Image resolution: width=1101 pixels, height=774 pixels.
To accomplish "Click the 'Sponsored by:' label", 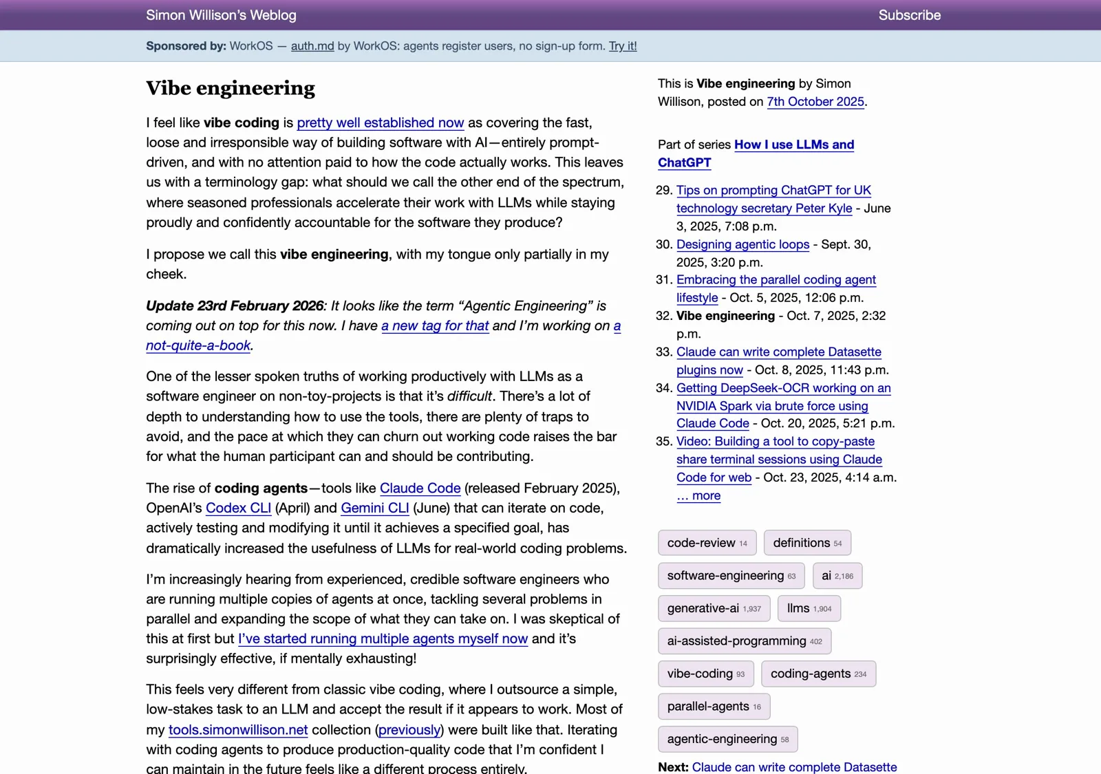I will point(186,46).
